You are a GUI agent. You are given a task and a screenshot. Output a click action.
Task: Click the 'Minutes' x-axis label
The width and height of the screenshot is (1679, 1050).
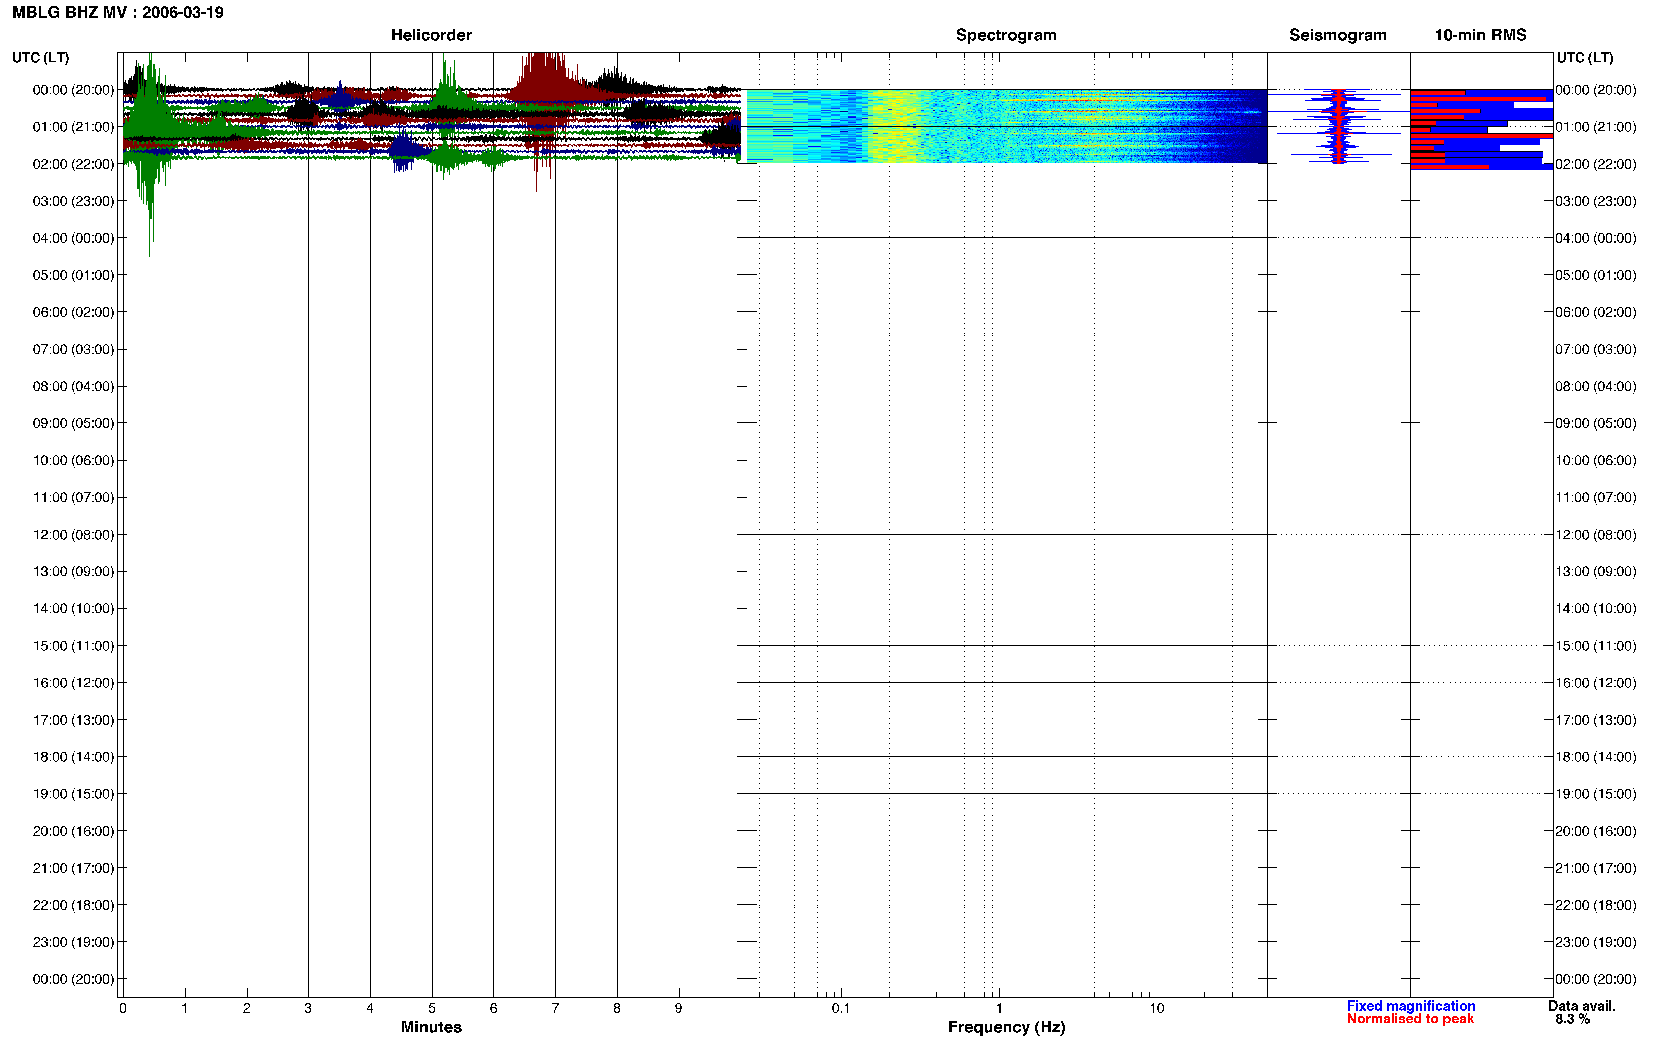pos(431,1026)
